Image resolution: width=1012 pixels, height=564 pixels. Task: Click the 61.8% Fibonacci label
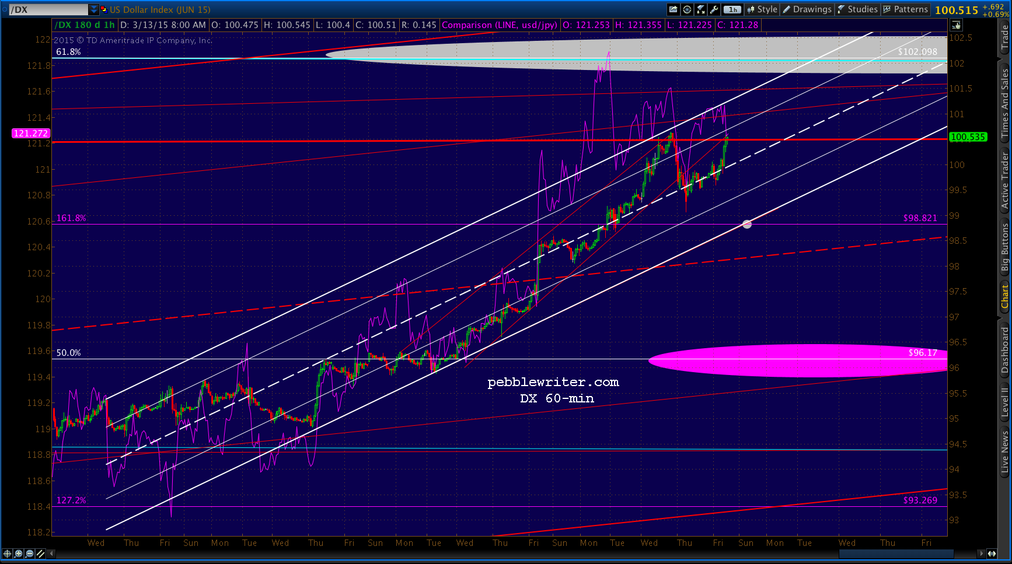(x=68, y=52)
